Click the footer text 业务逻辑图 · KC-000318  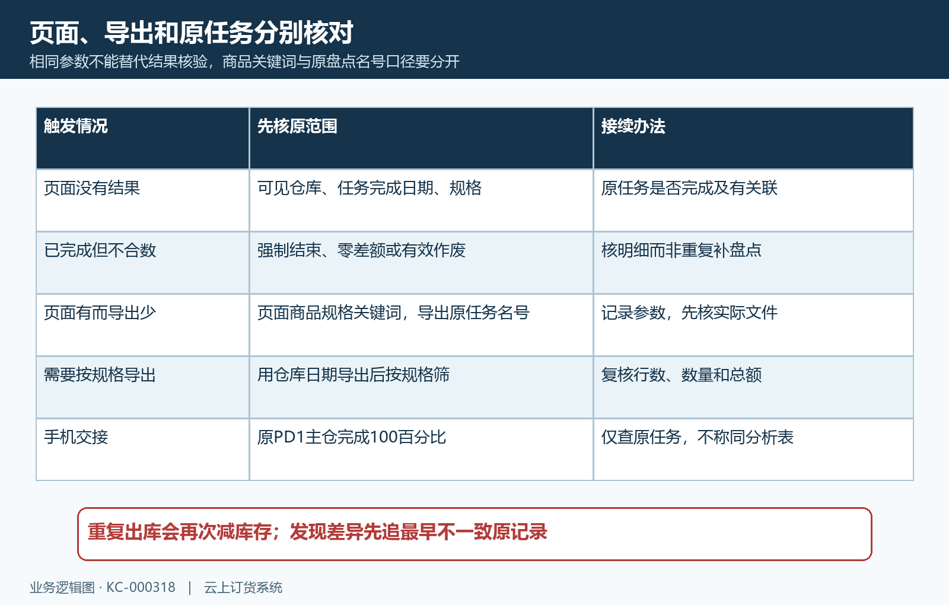[x=103, y=588]
